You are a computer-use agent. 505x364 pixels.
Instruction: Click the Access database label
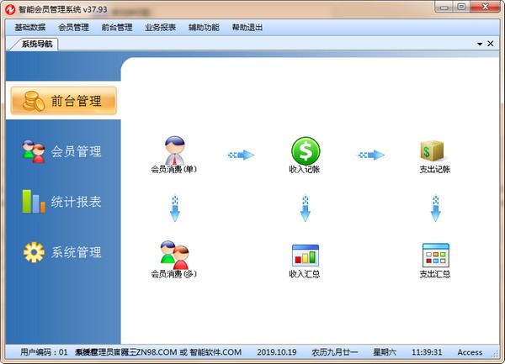470,352
